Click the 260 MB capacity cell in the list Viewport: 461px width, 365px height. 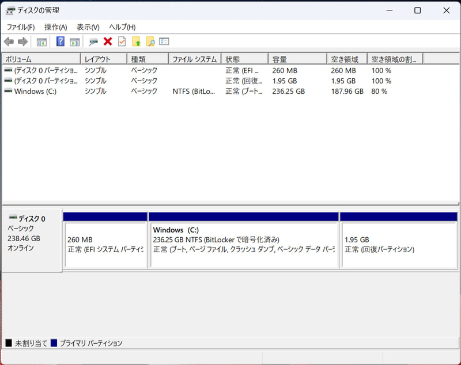pyautogui.click(x=285, y=70)
